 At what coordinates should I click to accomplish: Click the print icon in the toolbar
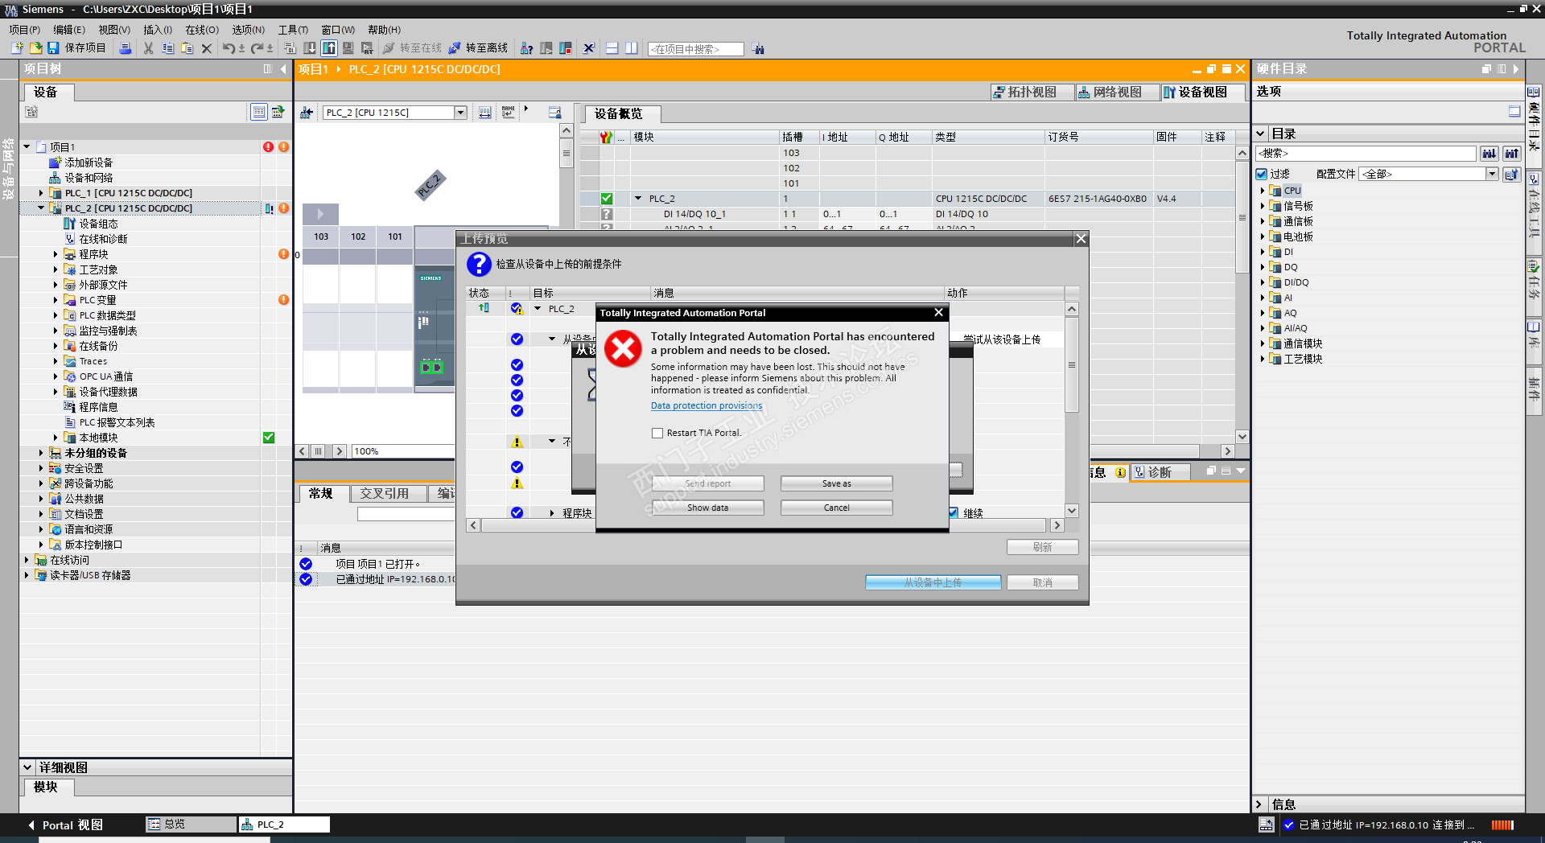click(126, 48)
